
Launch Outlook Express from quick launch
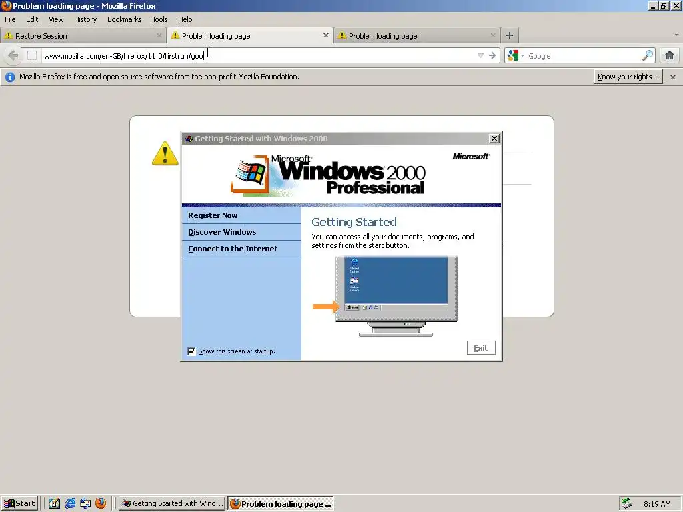coord(85,503)
